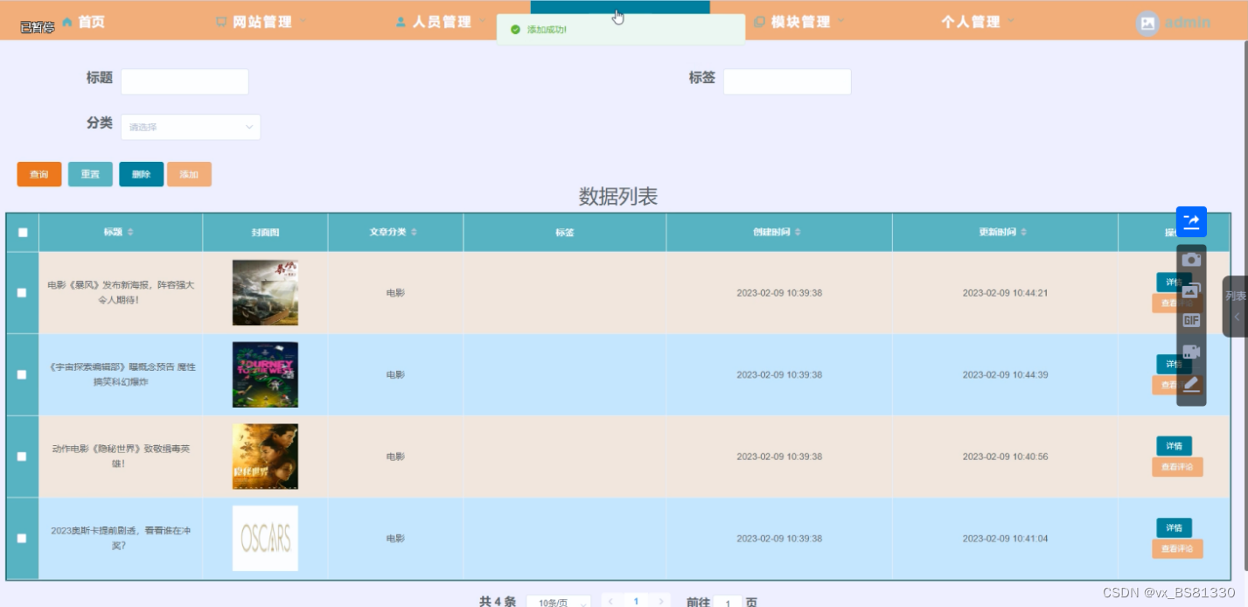
Task: Sort by the 创建时间 column sort arrows
Action: point(798,232)
